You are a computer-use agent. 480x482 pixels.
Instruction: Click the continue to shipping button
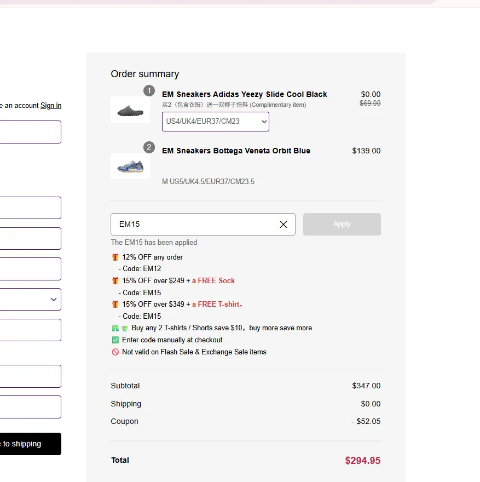pyautogui.click(x=31, y=444)
